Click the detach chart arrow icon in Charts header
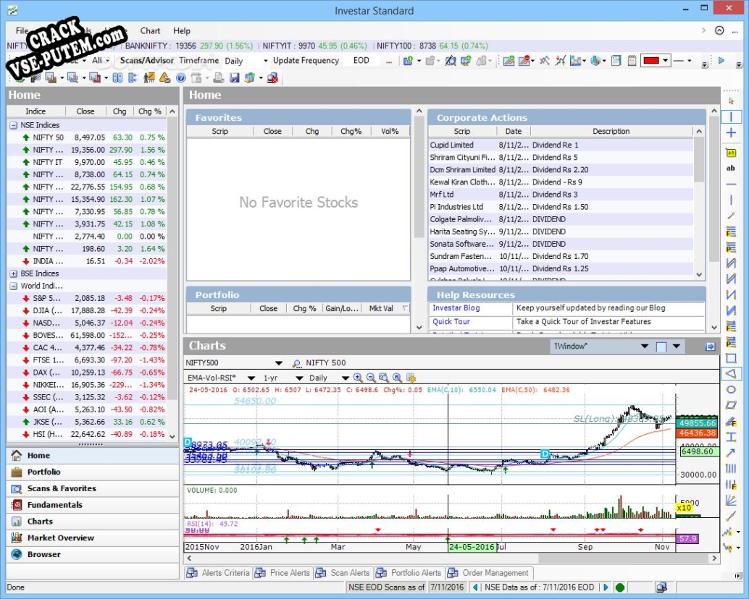Screen dimensions: 749x599 710,347
